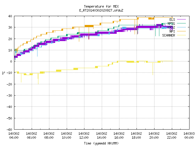Click the y-axis tick label "40"

click(x=10, y=16)
